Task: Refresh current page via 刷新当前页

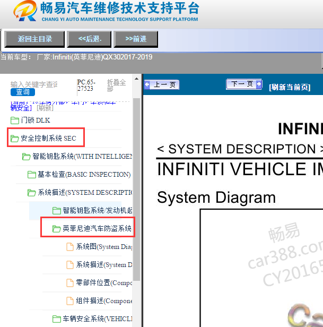Action: [290, 87]
